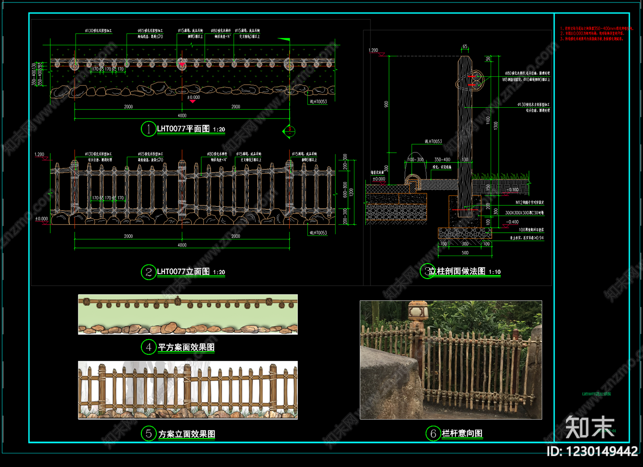Pick the circled number 2 drawing marker
Viewport: 643px width, 467px height.
point(148,272)
